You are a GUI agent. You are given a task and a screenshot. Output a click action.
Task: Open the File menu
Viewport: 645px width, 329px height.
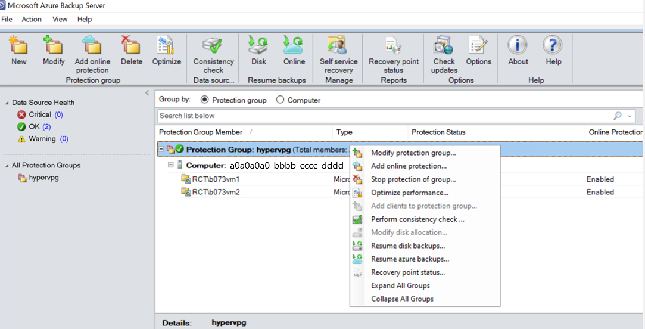(7, 19)
